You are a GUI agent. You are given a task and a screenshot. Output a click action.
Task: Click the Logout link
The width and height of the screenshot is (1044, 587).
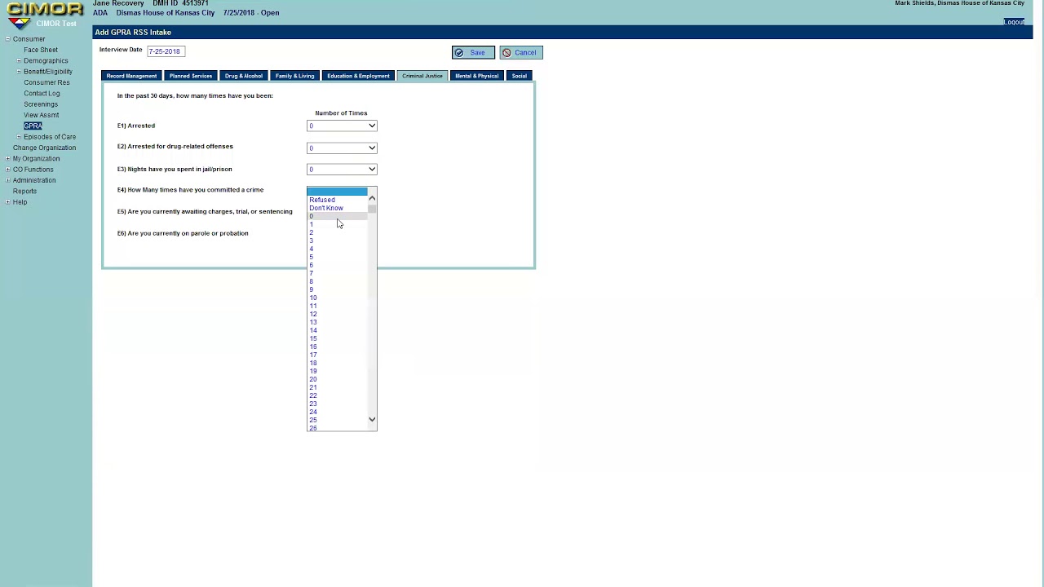[x=1014, y=22]
